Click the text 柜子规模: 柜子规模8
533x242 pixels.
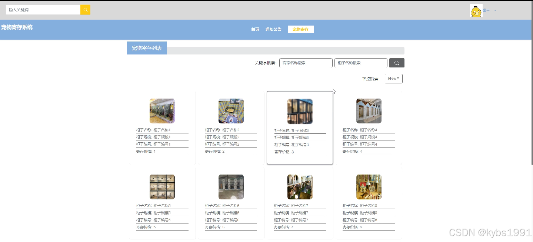[x=360, y=213]
